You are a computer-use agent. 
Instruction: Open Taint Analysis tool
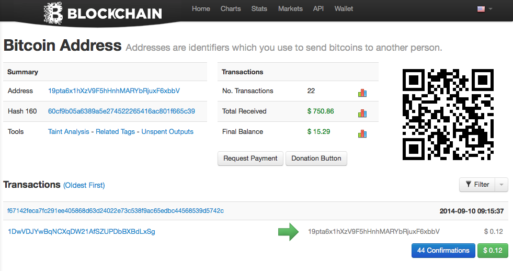[x=69, y=131]
